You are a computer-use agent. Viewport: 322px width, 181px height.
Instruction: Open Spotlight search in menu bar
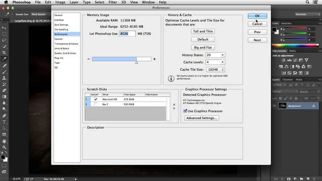(x=308, y=2)
